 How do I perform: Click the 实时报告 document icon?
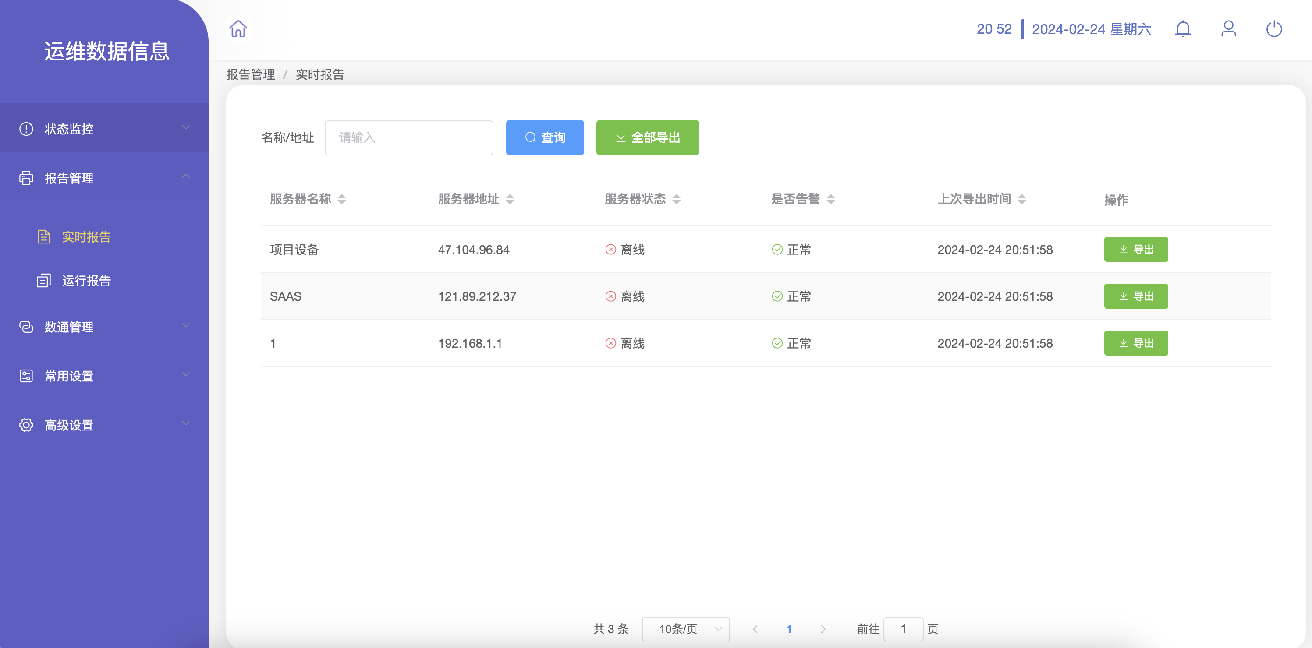click(x=44, y=237)
